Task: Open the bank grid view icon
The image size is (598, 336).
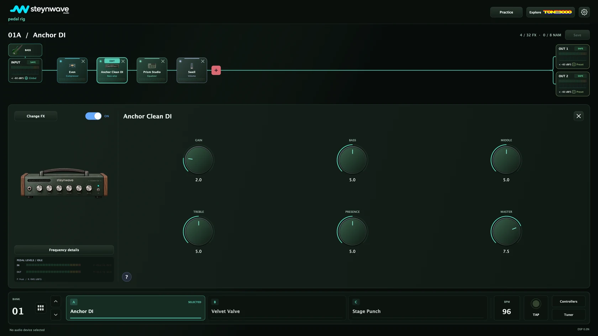Action: (x=41, y=308)
